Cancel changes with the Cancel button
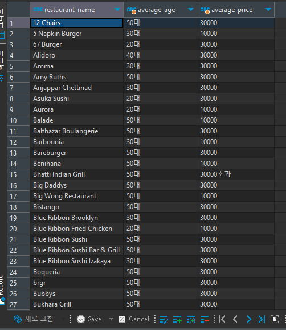 [134, 319]
